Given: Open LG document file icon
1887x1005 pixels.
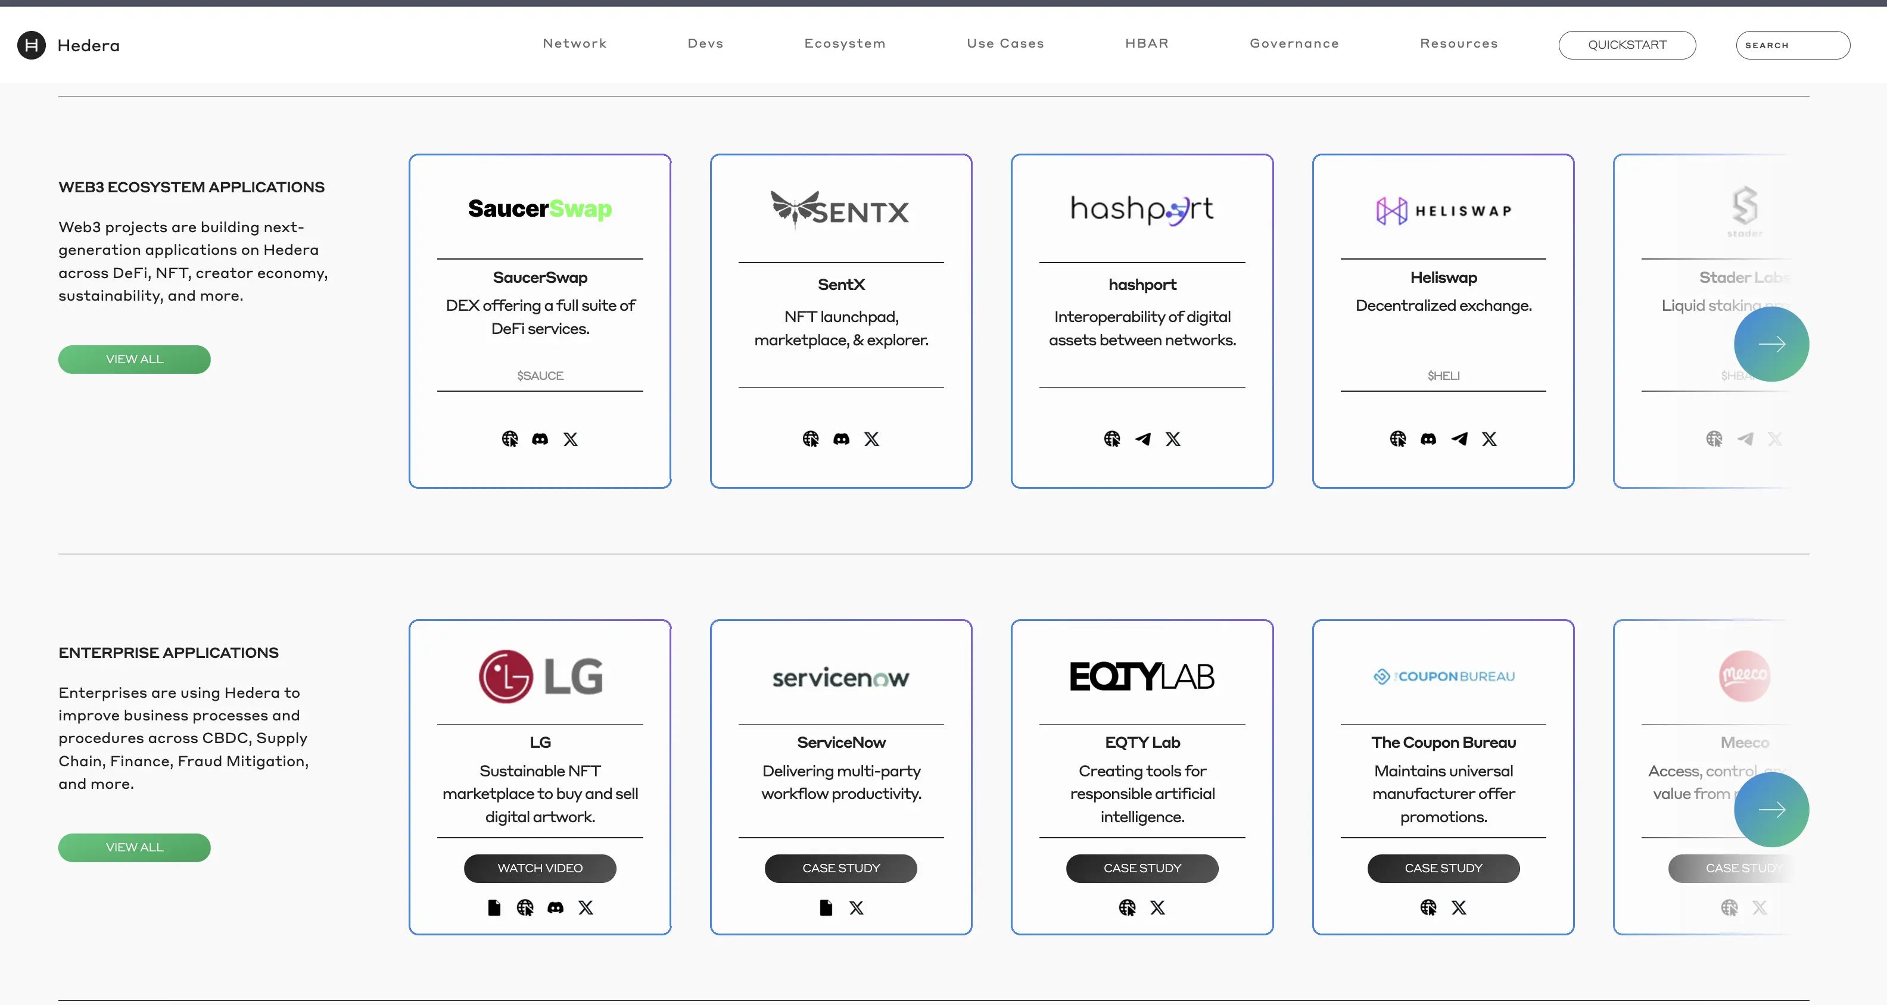Looking at the screenshot, I should (494, 907).
